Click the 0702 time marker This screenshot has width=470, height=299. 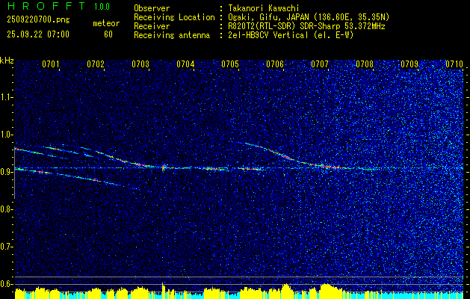coord(96,64)
